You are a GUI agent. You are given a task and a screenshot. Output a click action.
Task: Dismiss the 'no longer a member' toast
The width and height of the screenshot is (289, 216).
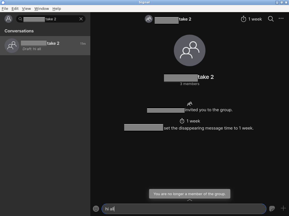click(190, 194)
